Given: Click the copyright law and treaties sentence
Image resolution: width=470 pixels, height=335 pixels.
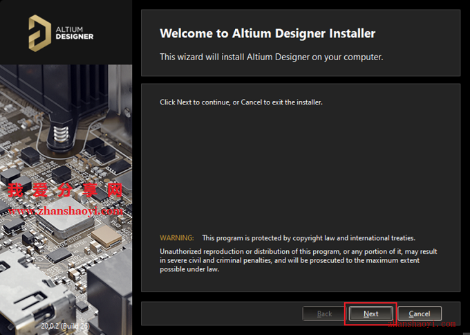Looking at the screenshot, I should [308, 238].
